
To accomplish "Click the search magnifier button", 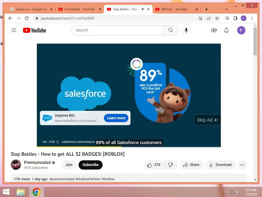I will (171, 30).
